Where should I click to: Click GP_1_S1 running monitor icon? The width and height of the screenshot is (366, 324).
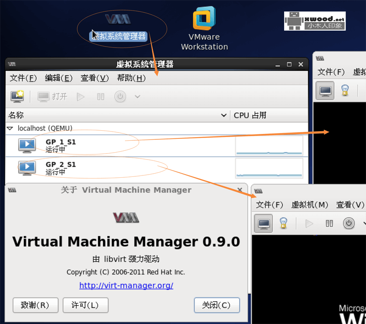27,146
